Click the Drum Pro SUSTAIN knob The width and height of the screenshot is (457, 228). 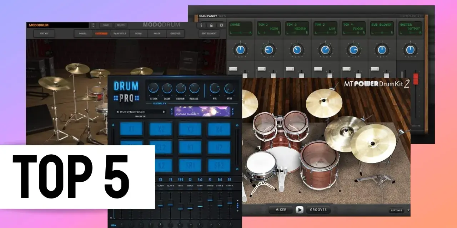(181, 88)
